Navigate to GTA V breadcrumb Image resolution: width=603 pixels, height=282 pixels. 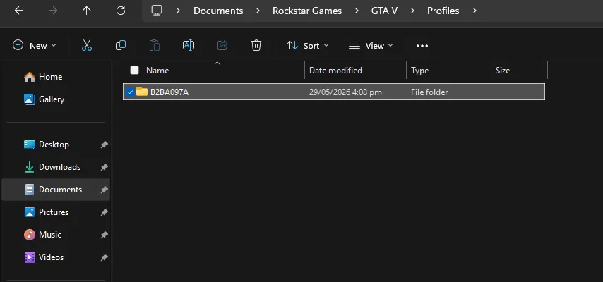click(384, 11)
